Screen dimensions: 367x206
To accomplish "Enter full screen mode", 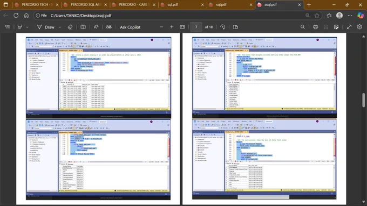I will click(349, 27).
